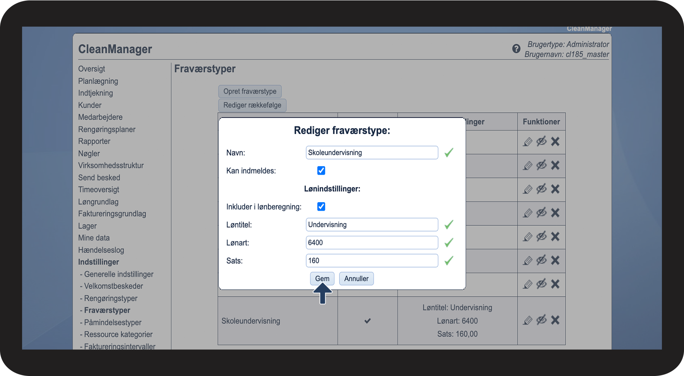Go to Indtjekning in the sidebar
Viewport: 684px width, 376px height.
click(96, 93)
